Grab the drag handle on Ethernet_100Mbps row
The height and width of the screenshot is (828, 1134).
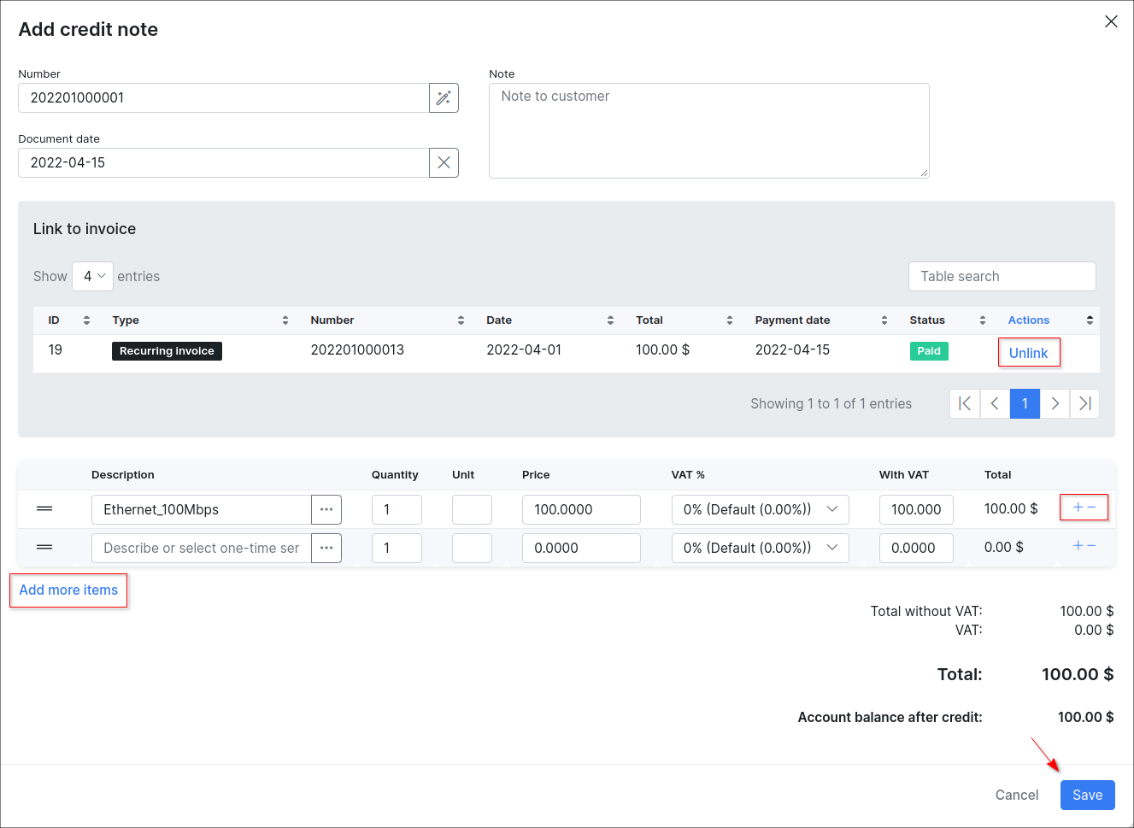tap(44, 509)
